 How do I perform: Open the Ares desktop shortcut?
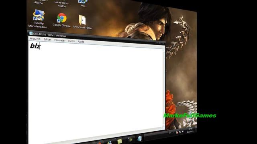[x=83, y=4]
